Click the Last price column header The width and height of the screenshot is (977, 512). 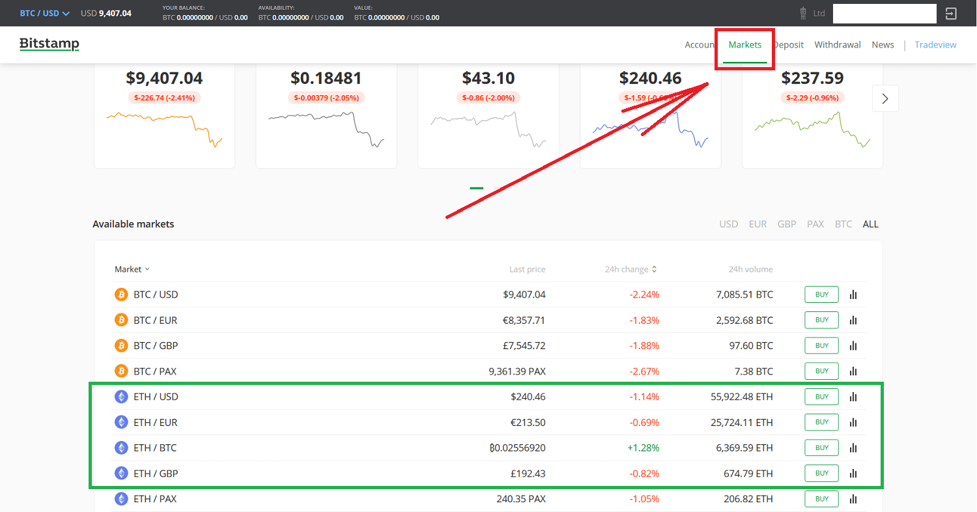[528, 269]
